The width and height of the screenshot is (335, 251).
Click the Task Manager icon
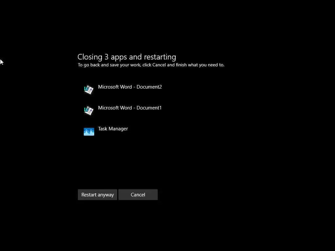(x=89, y=131)
